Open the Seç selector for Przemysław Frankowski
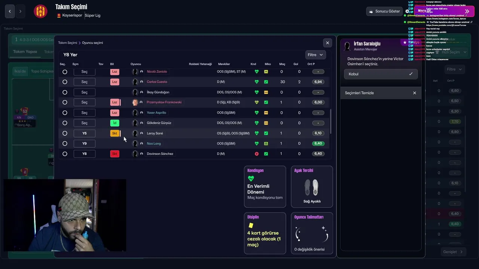 tap(85, 102)
